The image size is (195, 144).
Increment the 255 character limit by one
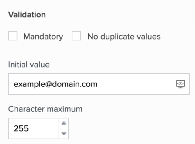(x=64, y=123)
